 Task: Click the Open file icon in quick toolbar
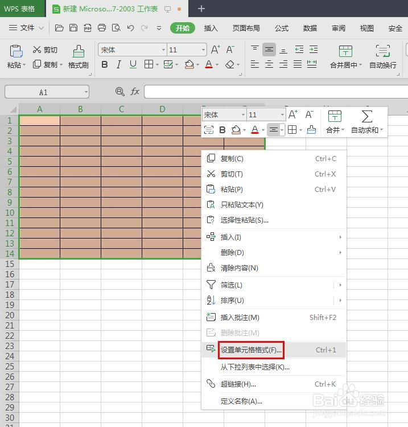pos(59,28)
